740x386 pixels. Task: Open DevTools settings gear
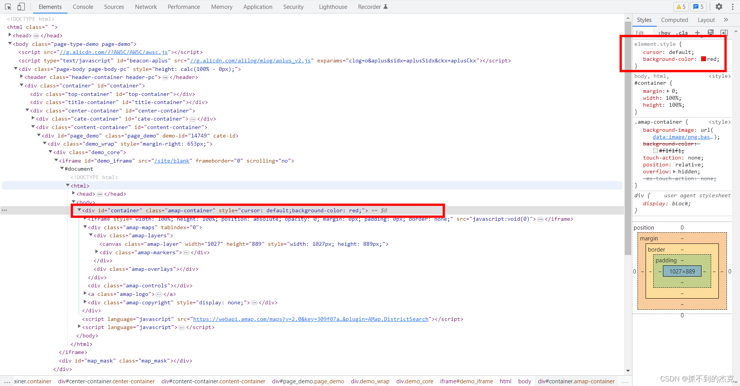coord(719,7)
